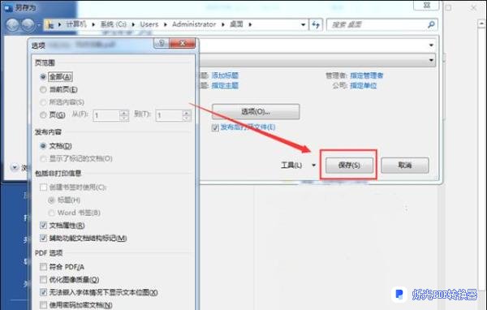Image resolution: width=487 pixels, height=310 pixels.
Task: Click the 添加标题 link
Action: [x=225, y=75]
